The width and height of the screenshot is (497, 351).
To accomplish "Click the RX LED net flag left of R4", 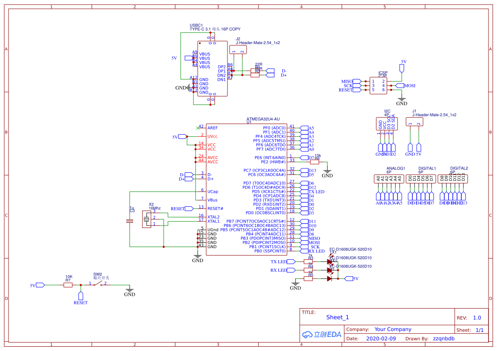I will (x=291, y=270).
